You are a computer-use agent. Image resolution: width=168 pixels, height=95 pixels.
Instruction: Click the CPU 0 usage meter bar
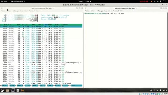tap(21, 15)
